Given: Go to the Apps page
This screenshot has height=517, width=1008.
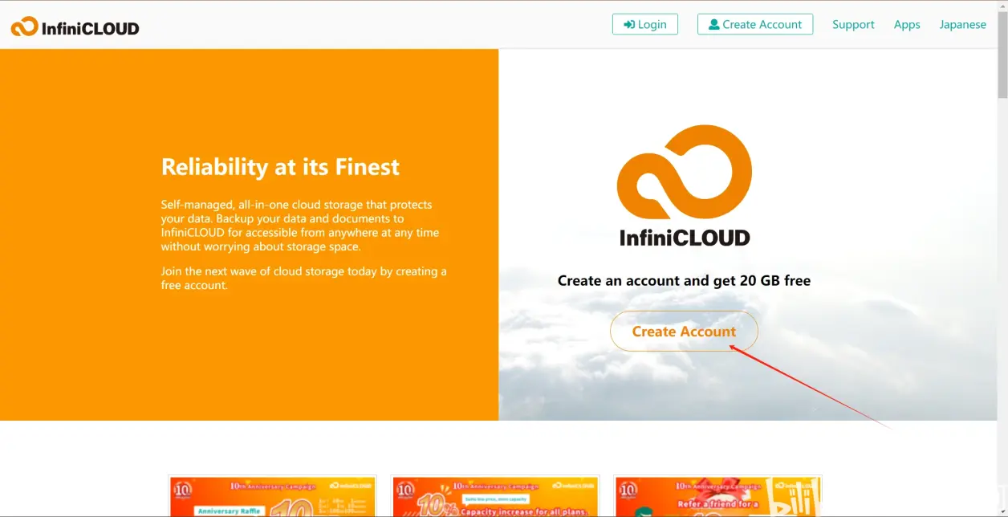Looking at the screenshot, I should (x=907, y=24).
